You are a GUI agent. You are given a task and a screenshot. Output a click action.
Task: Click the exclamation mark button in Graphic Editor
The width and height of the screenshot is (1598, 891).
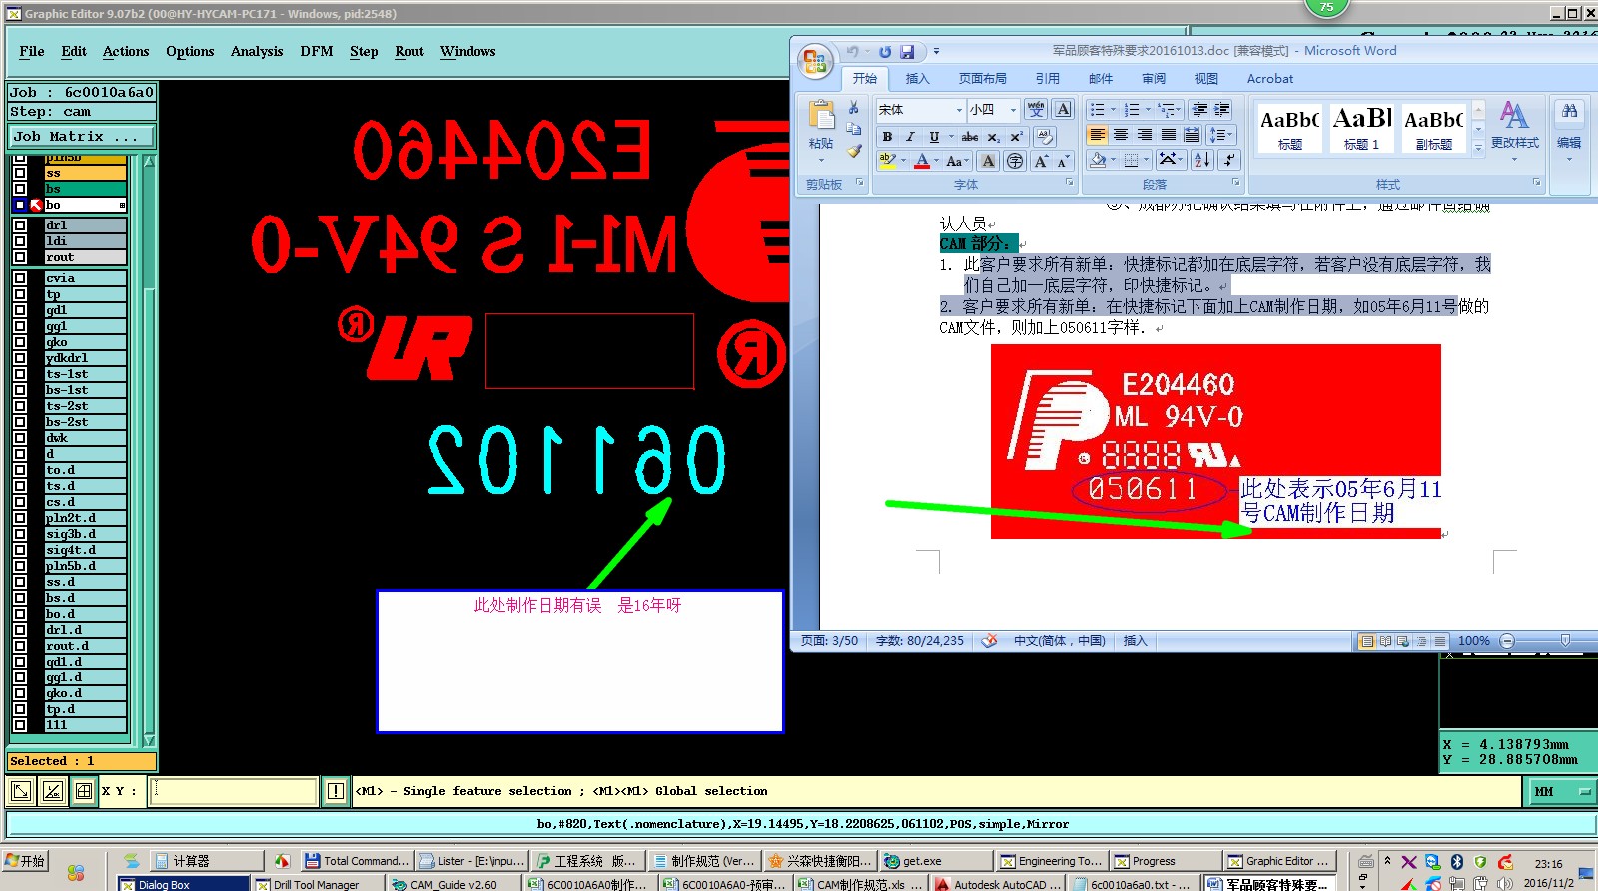(x=336, y=791)
